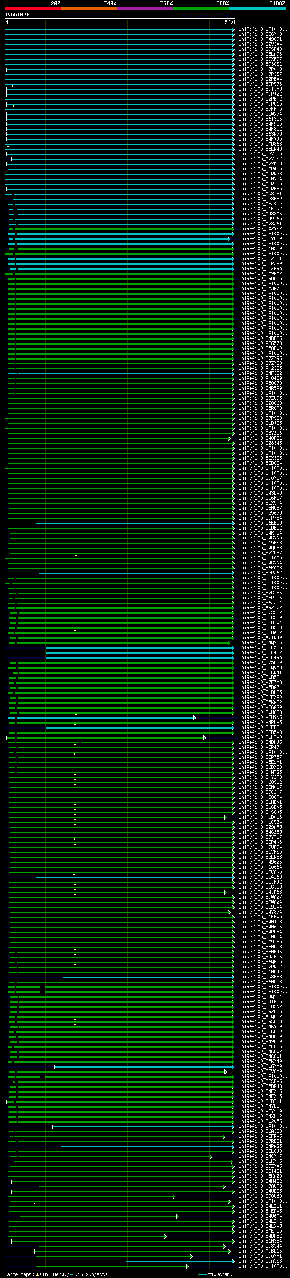The image size is (290, 1278).
Task: Open hit UniRef100_Q06YX9
Action: coord(260,1067)
